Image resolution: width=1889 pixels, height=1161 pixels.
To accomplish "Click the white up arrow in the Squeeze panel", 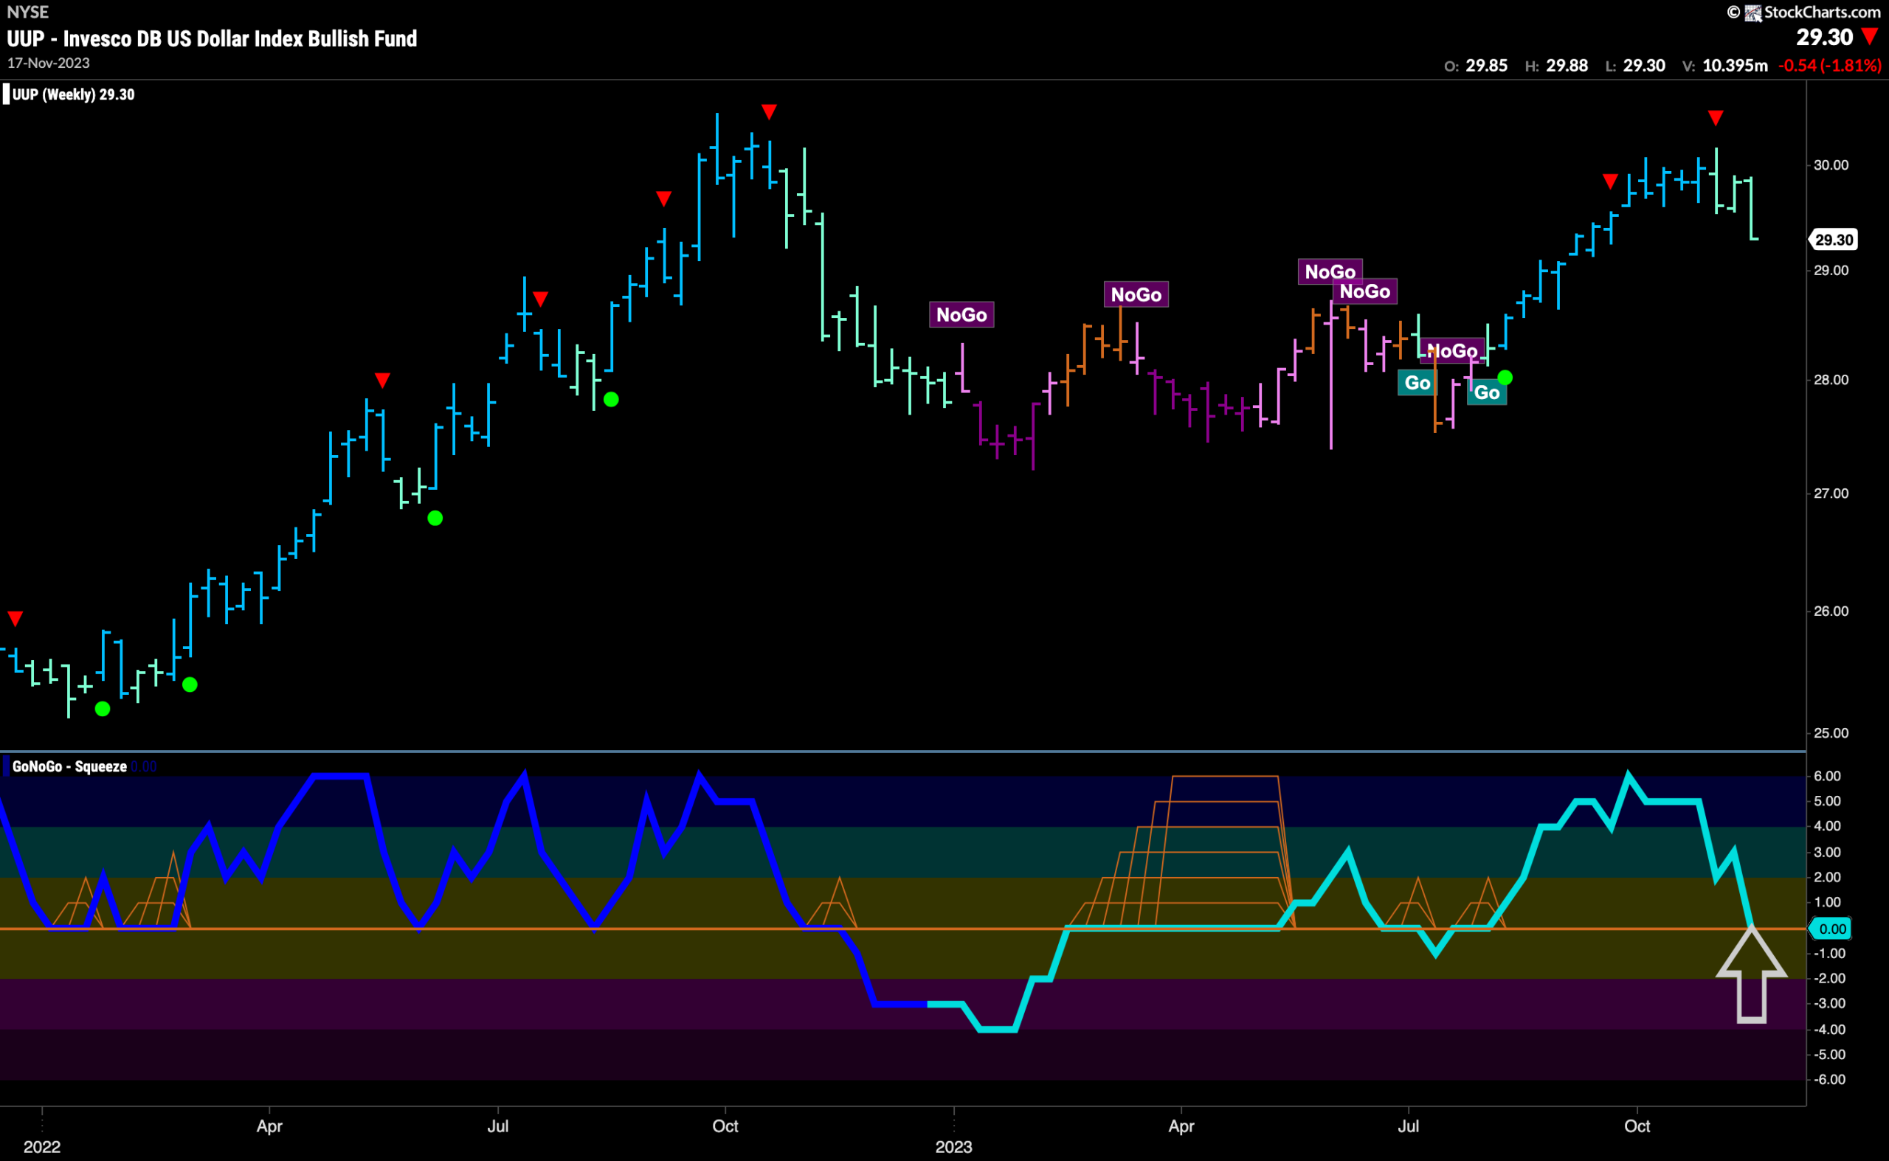I will click(1752, 974).
